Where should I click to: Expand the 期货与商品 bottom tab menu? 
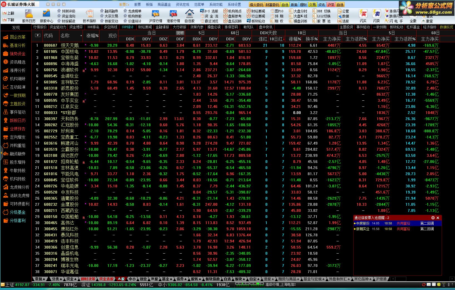coord(289,279)
